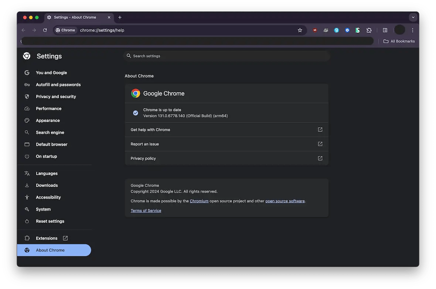Reload the current page
The height and width of the screenshot is (289, 436).
[x=45, y=30]
